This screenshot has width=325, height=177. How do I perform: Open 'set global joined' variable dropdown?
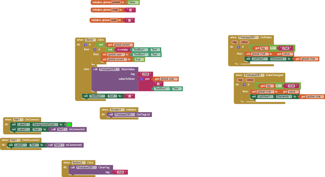(117, 59)
